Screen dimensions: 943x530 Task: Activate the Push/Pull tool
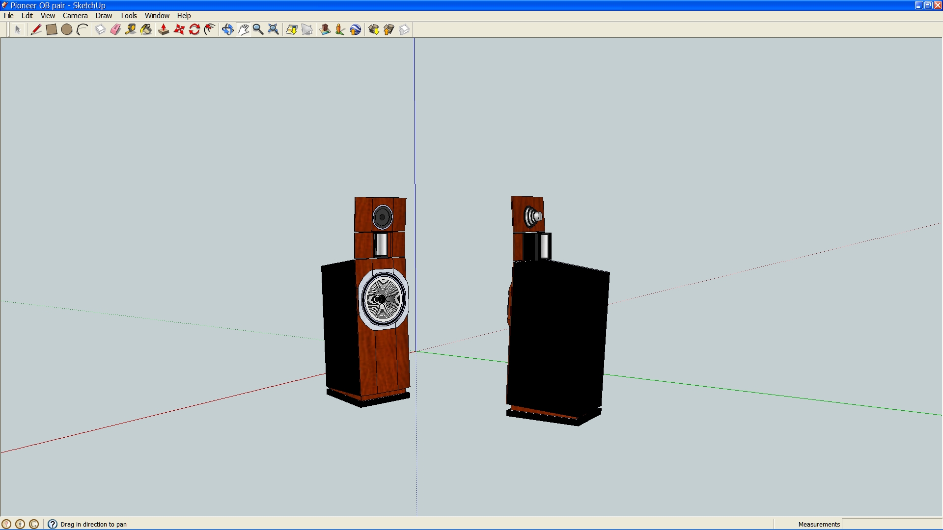164,30
